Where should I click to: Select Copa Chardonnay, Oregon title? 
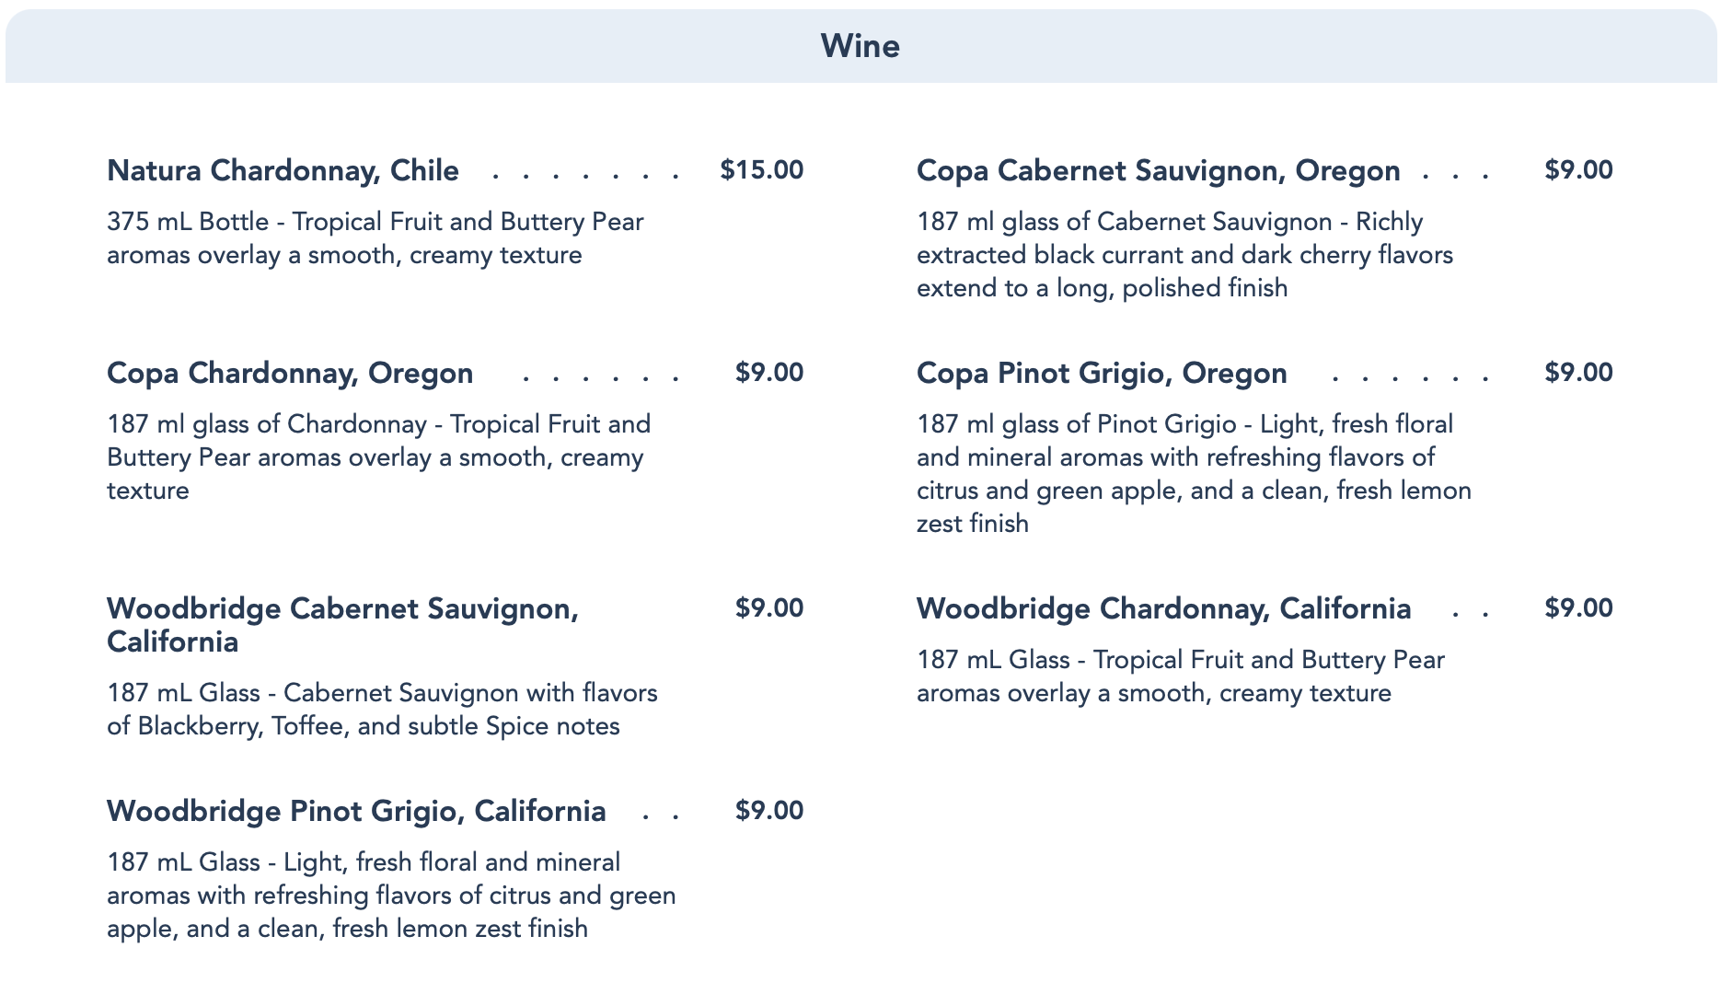click(x=290, y=373)
